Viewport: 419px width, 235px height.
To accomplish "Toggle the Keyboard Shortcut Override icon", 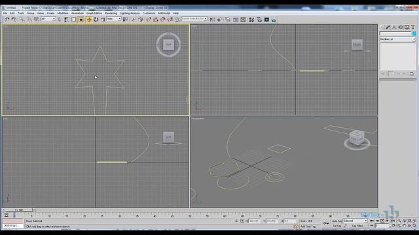I will pos(141,20).
